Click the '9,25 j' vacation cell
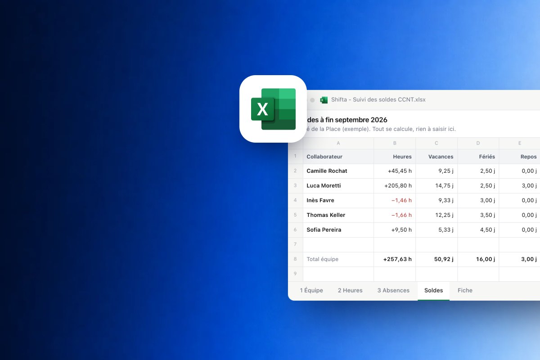The image size is (540, 360). coord(436,171)
